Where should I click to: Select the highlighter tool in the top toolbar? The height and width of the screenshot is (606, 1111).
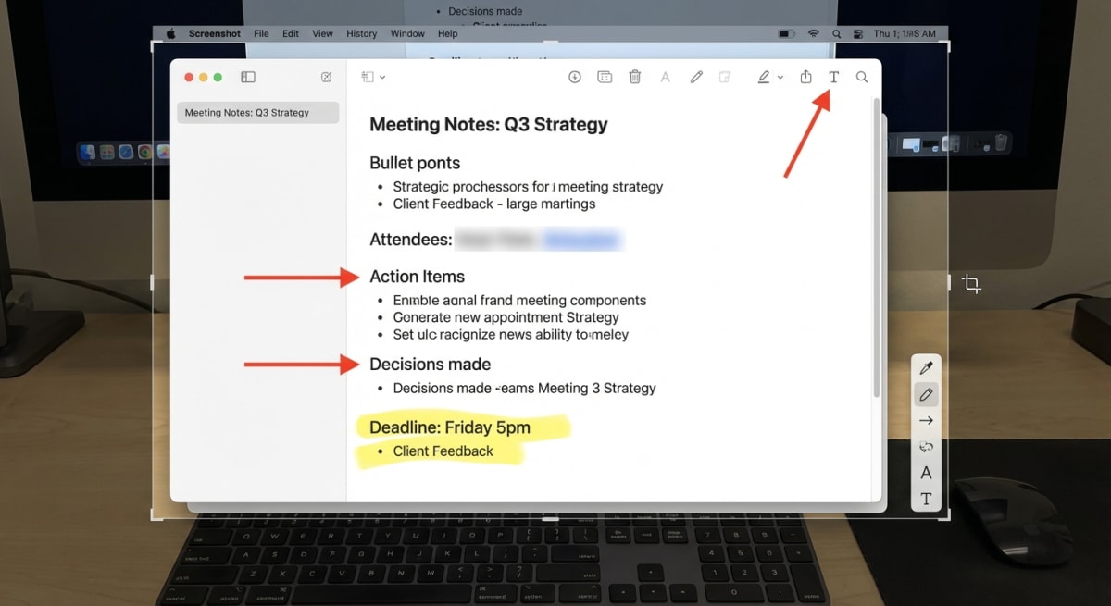(764, 77)
